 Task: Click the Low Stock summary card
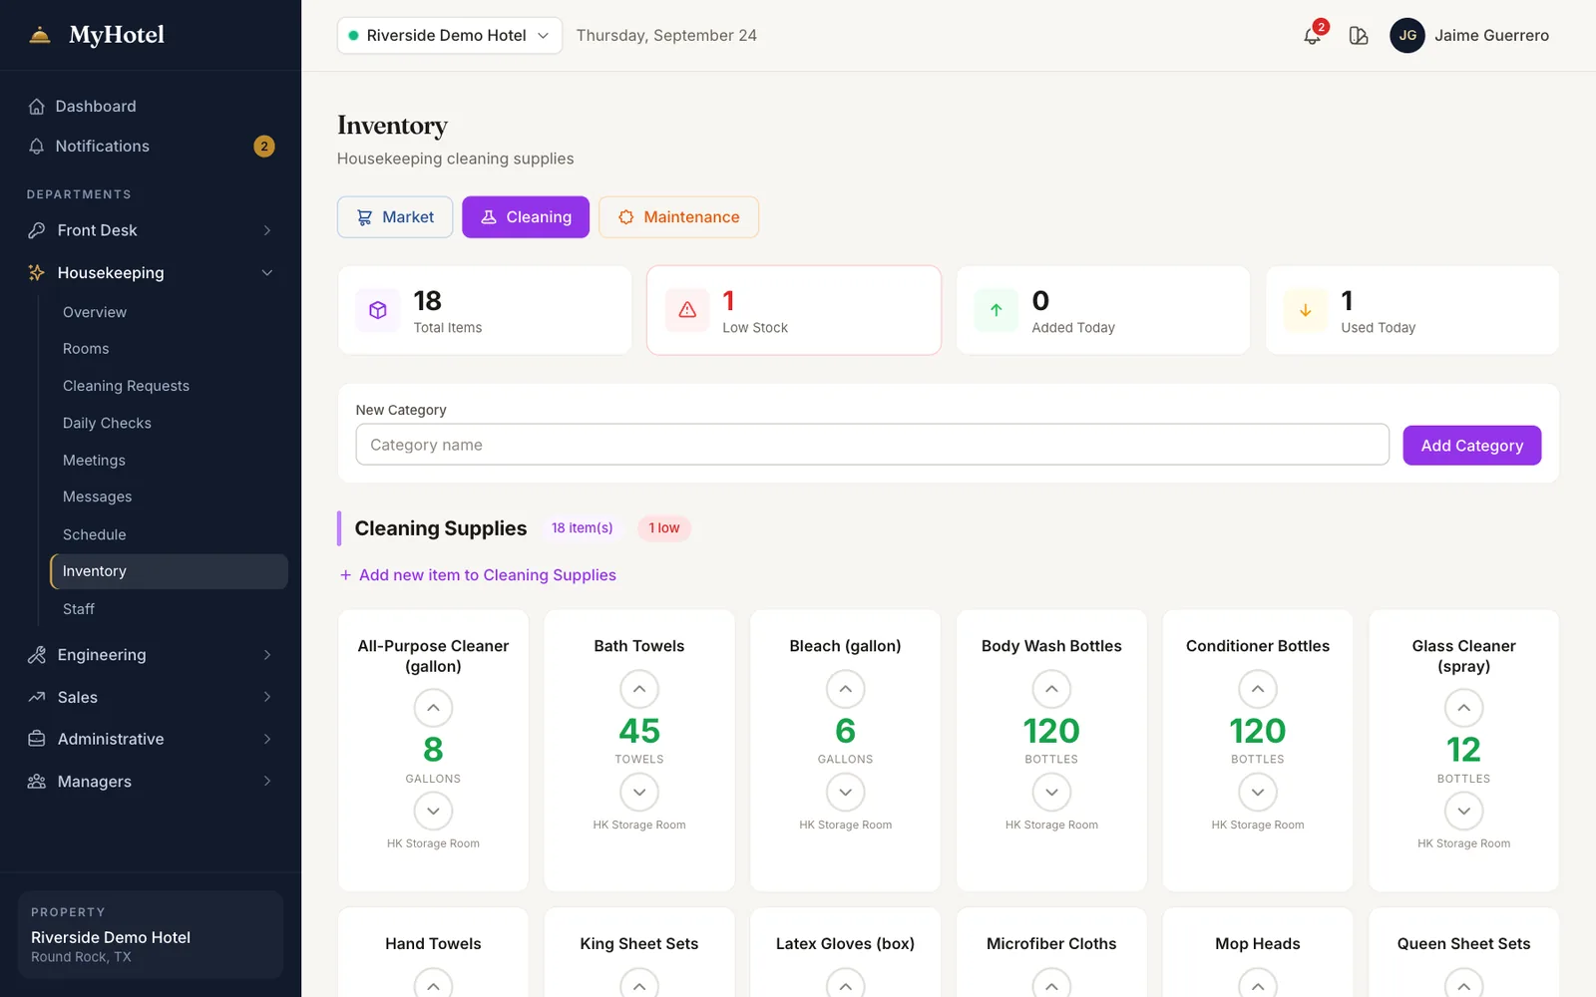pyautogui.click(x=794, y=310)
